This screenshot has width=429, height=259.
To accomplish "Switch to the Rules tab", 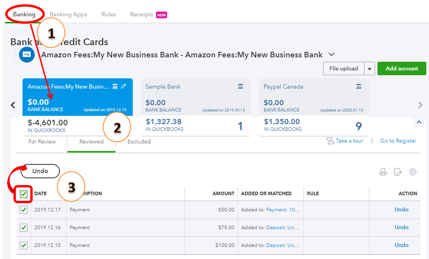I will [109, 14].
